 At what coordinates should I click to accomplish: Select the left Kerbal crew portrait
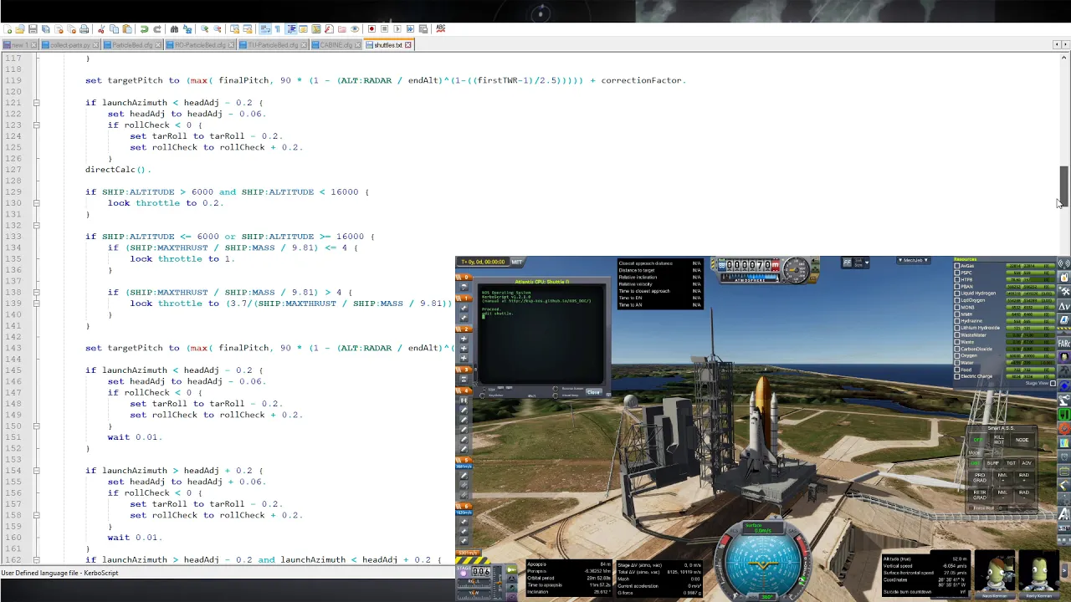coord(996,573)
